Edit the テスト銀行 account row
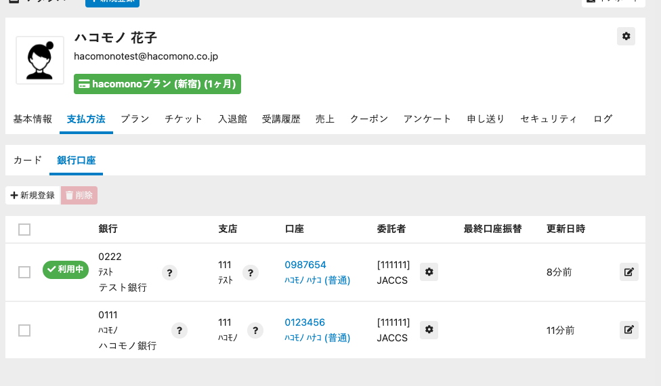Viewport: 661px width, 386px height. pos(628,272)
